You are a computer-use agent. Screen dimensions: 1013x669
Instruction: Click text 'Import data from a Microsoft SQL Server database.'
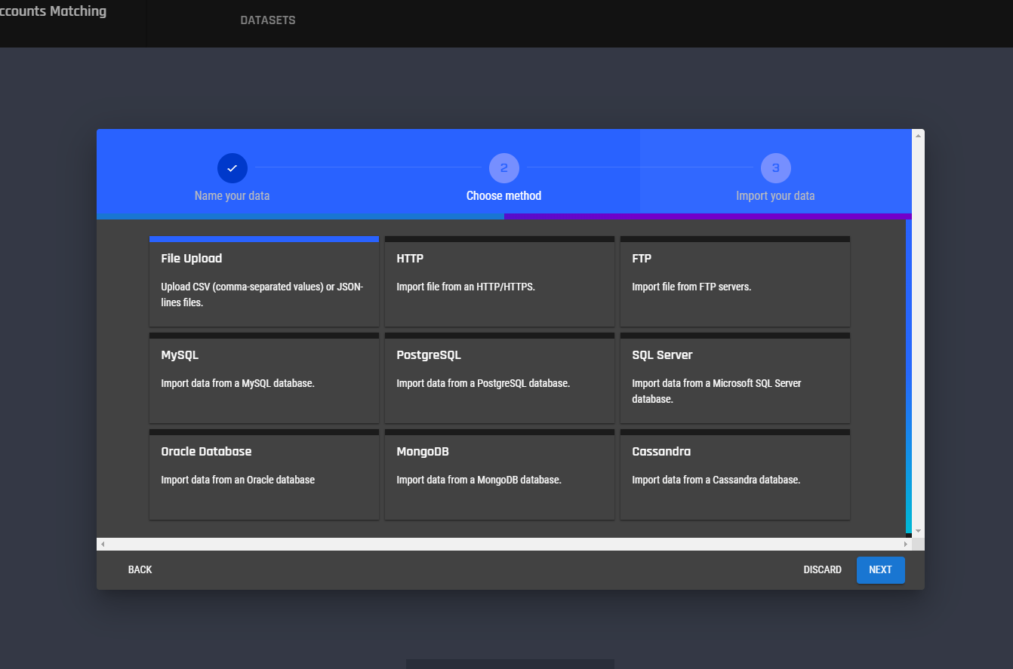(x=716, y=391)
